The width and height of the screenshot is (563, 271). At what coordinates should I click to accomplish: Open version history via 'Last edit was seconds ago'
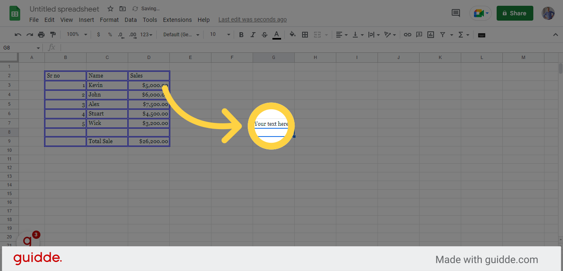[x=252, y=19]
